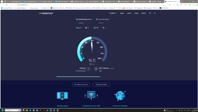Open the browser history clock icon
This screenshot has height=112, width=198.
pos(190,5)
